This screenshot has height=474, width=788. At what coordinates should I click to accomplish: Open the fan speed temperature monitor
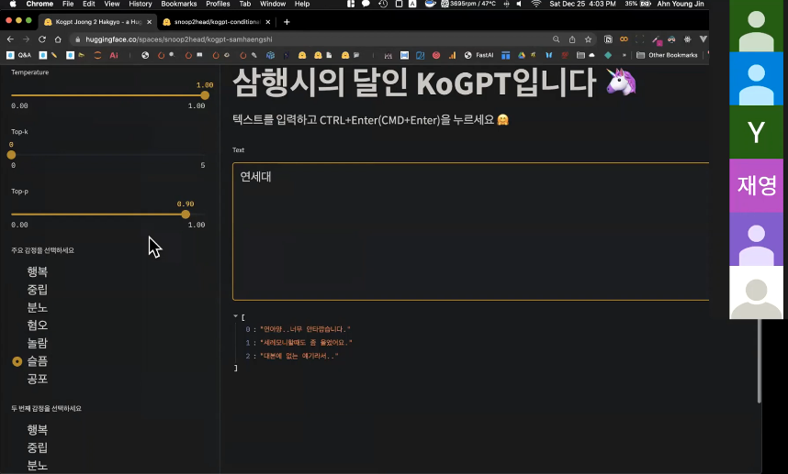[x=467, y=4]
